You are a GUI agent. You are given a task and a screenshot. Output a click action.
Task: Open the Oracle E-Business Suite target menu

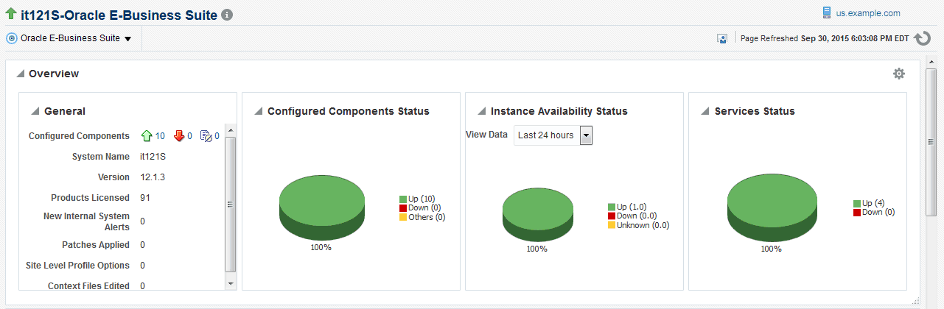(x=76, y=38)
